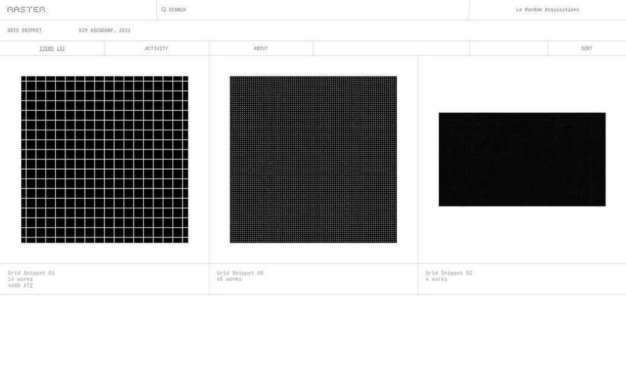Open the SORT dropdown

(x=587, y=48)
